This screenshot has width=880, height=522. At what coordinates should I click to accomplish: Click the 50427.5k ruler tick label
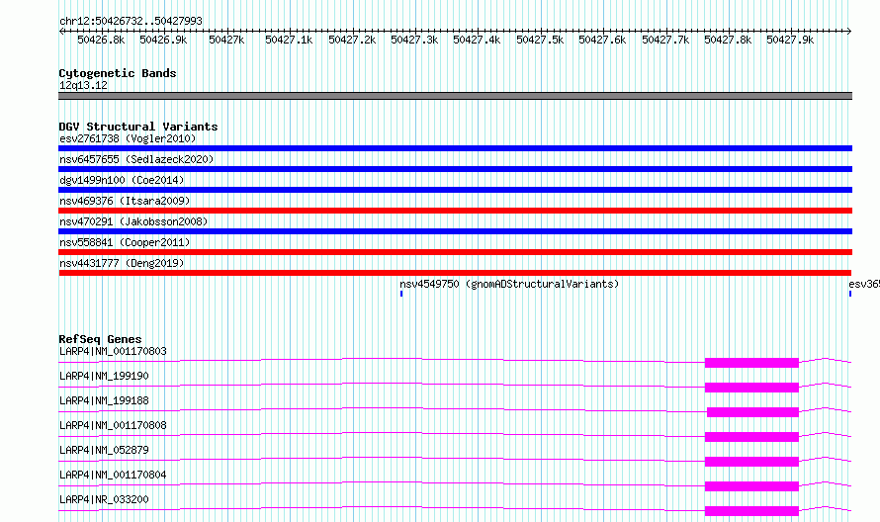(540, 40)
